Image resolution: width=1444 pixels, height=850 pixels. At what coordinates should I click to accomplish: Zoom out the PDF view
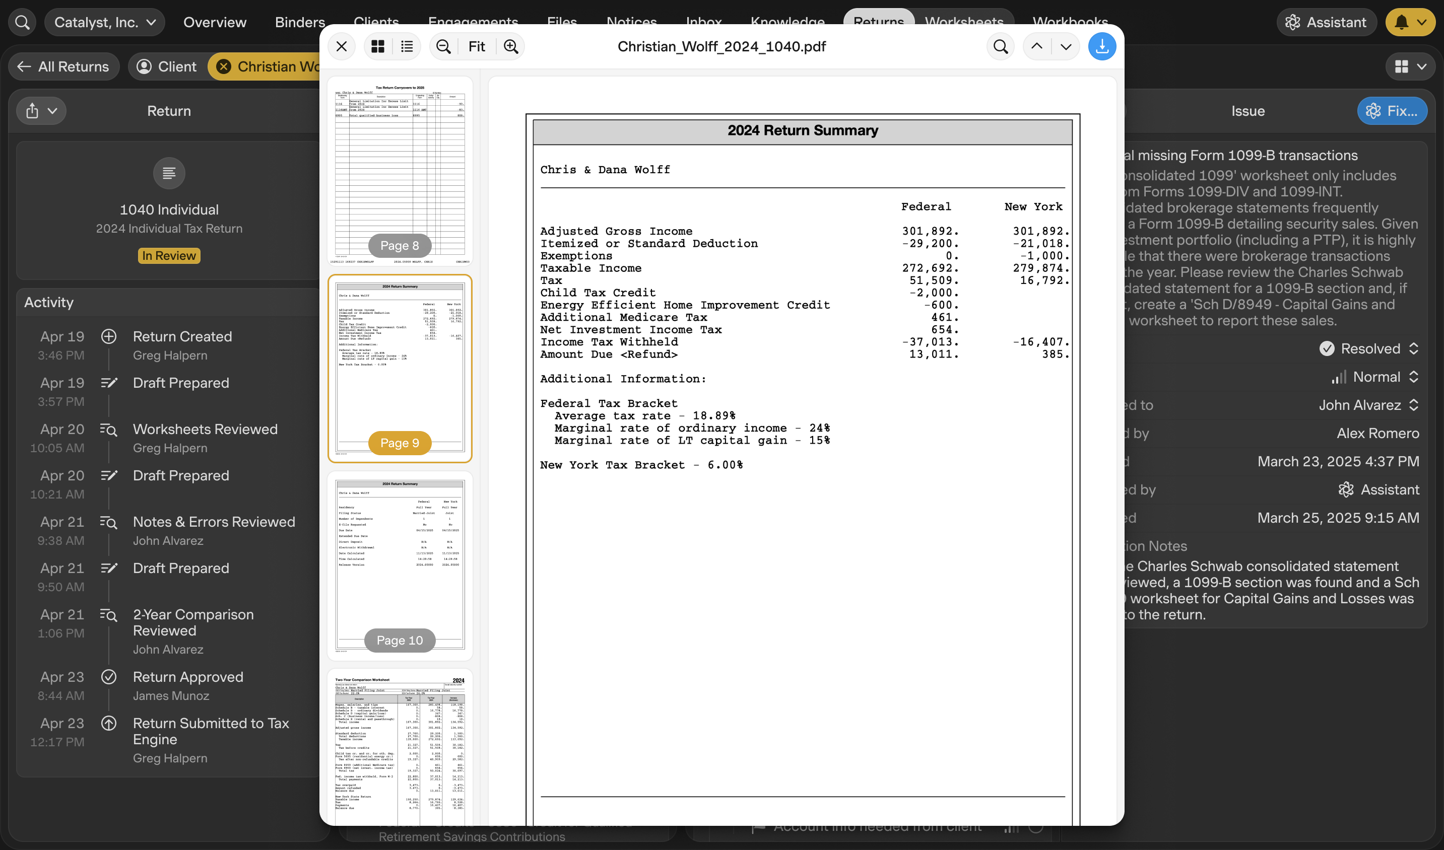click(x=443, y=46)
